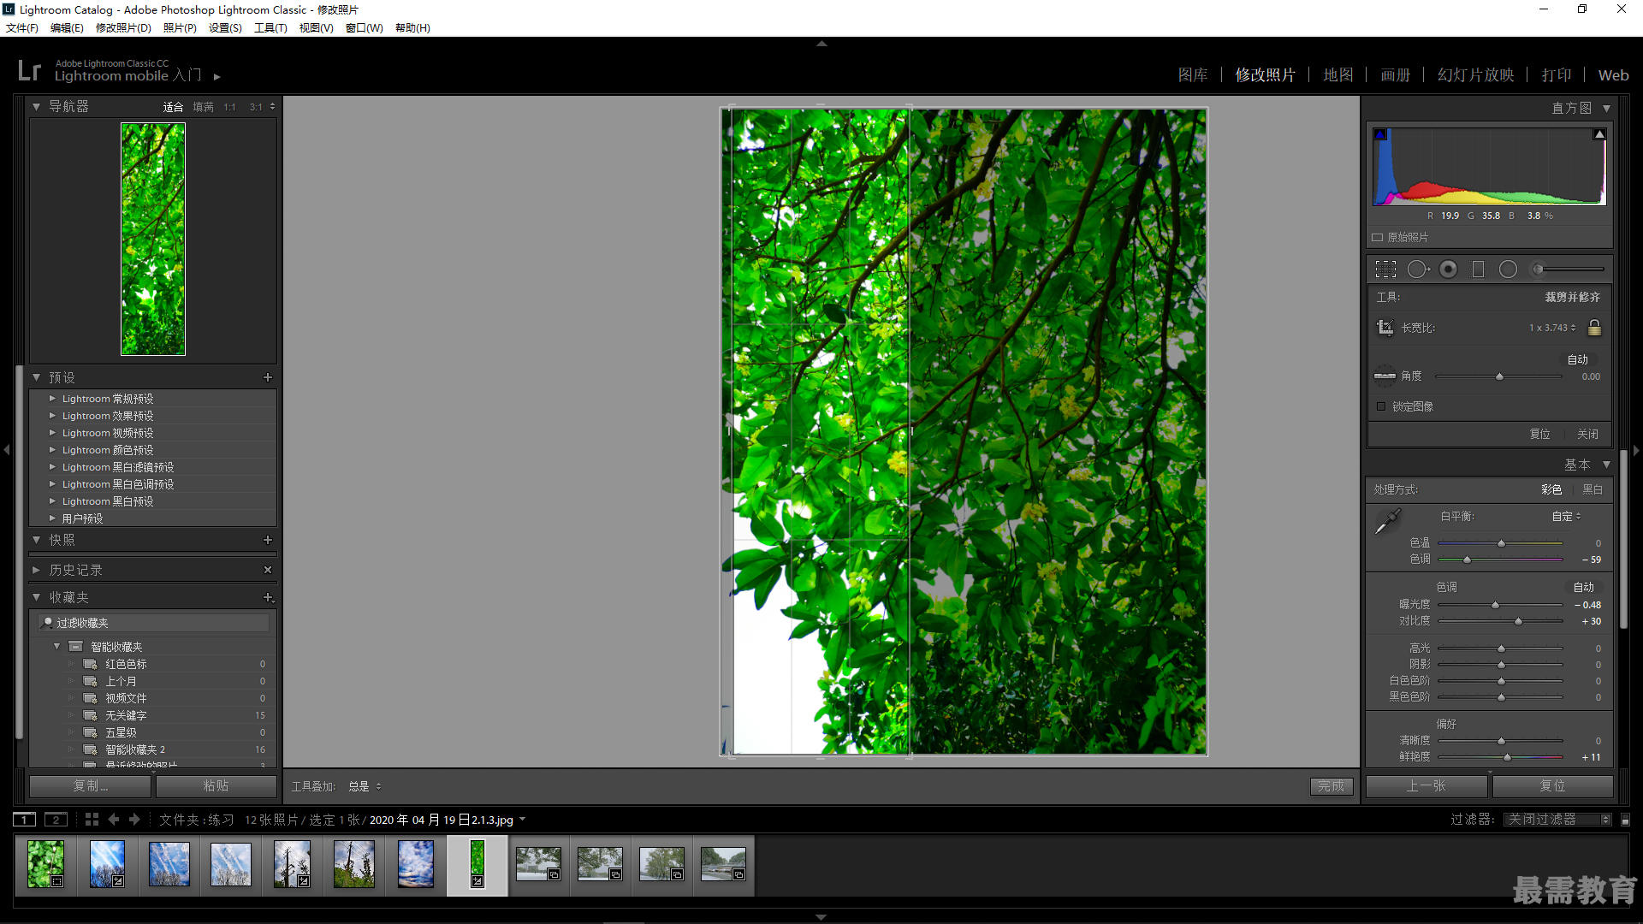Select 黑白 treatment mode
This screenshot has height=924, width=1643.
coord(1593,489)
